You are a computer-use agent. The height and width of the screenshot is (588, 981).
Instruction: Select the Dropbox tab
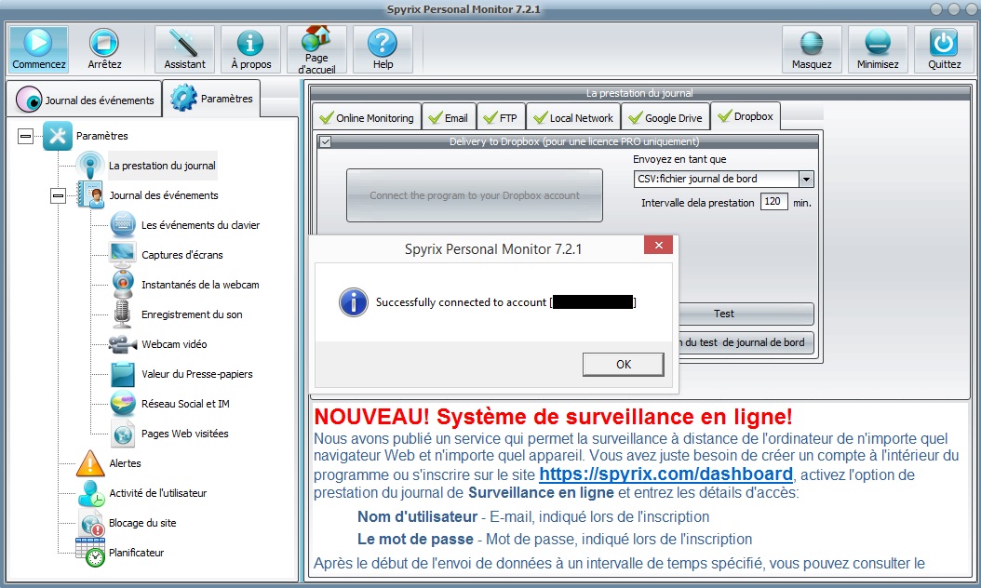[x=746, y=116]
